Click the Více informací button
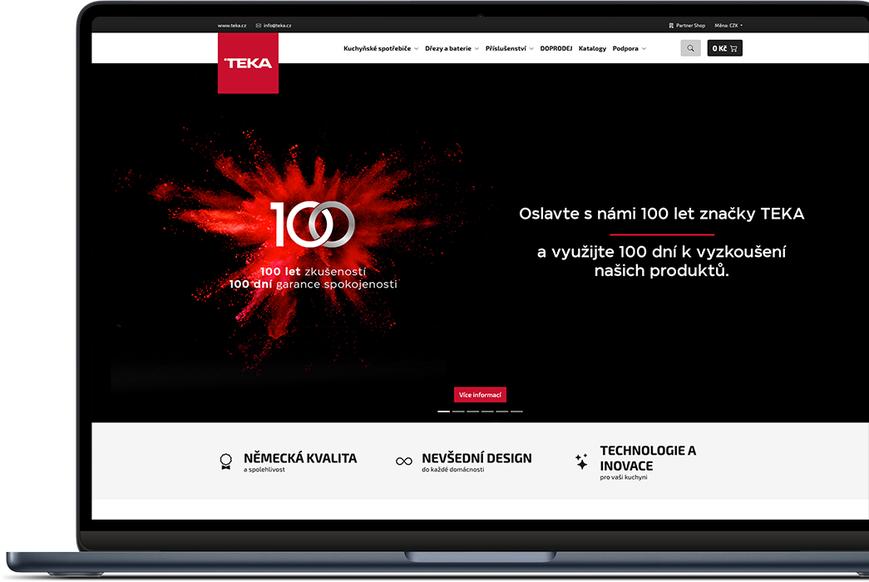Screen dimensions: 869x582 pyautogui.click(x=480, y=394)
